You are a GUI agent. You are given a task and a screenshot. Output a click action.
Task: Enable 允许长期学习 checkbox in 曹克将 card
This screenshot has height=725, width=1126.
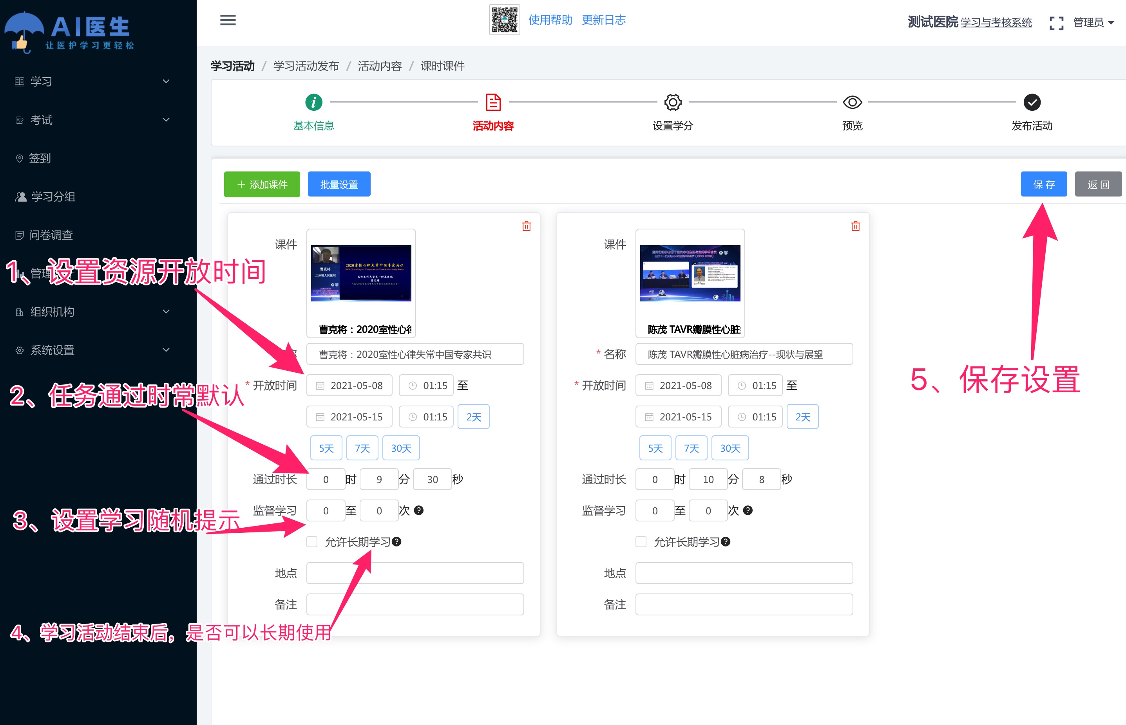point(312,542)
